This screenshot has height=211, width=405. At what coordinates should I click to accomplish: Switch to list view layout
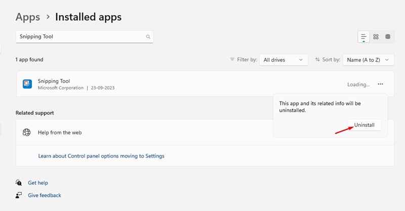pyautogui.click(x=363, y=37)
